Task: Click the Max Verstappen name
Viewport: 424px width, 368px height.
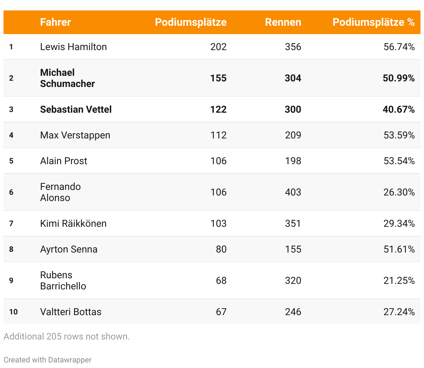Action: point(75,135)
